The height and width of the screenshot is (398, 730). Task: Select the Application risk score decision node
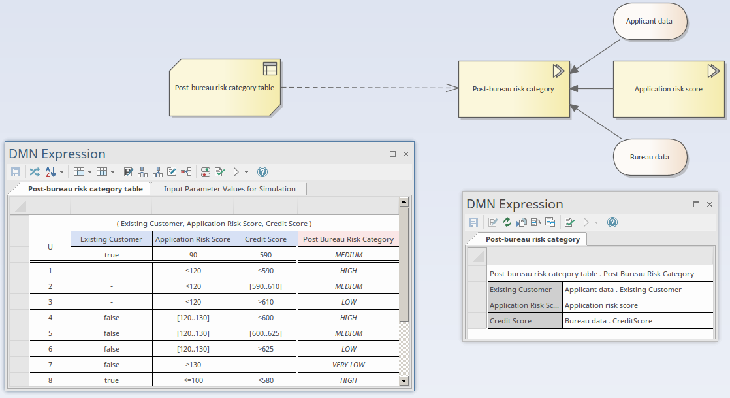coord(669,89)
